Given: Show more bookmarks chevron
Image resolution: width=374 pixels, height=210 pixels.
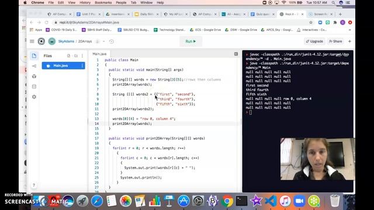Looking at the screenshot, I should point(349,30).
